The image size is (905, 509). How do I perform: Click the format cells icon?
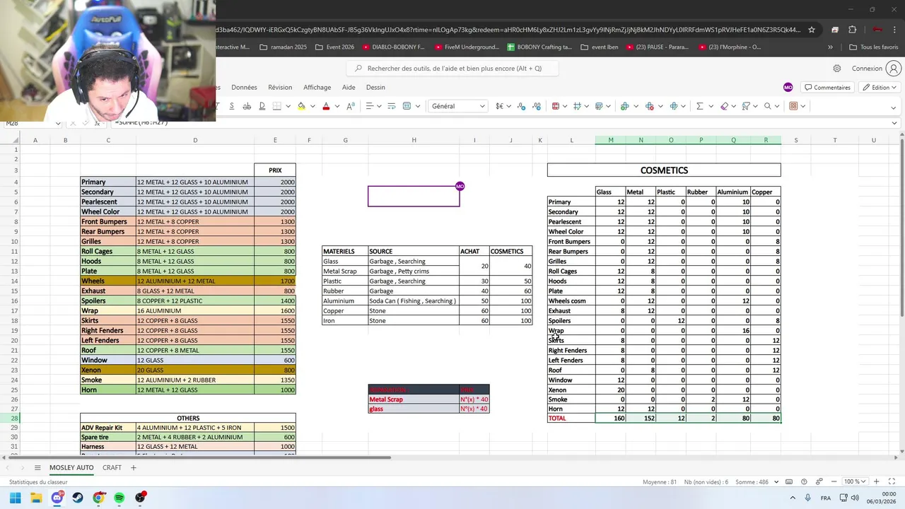coord(674,106)
